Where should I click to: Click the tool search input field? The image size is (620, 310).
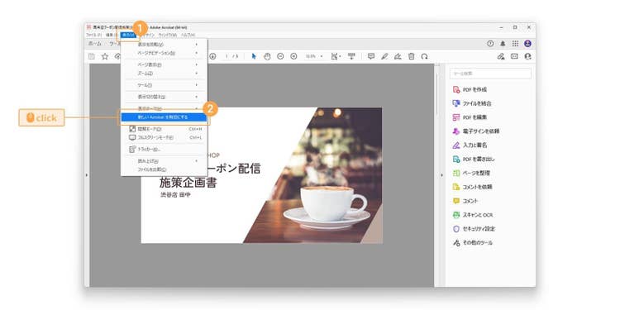[490, 74]
